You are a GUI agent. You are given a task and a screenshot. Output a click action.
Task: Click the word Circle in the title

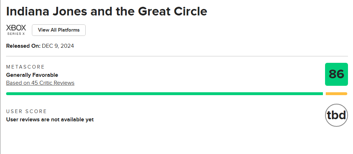[189, 11]
